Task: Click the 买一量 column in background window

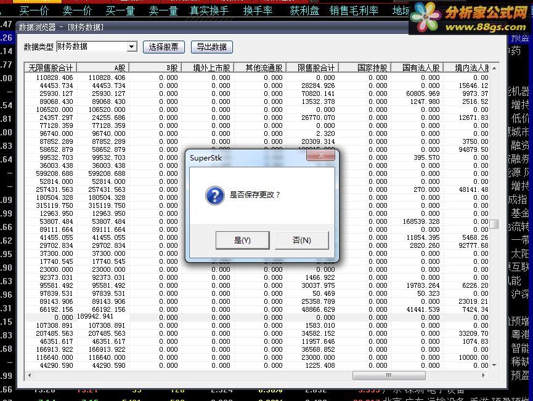Action: point(120,11)
